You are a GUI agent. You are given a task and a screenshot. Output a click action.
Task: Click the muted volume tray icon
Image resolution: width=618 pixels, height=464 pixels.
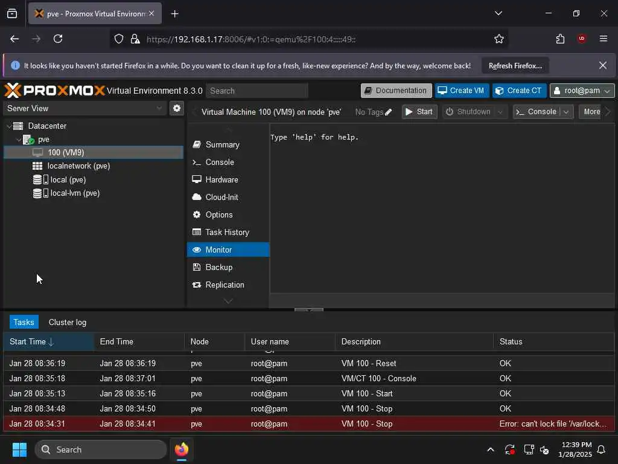[x=545, y=449]
